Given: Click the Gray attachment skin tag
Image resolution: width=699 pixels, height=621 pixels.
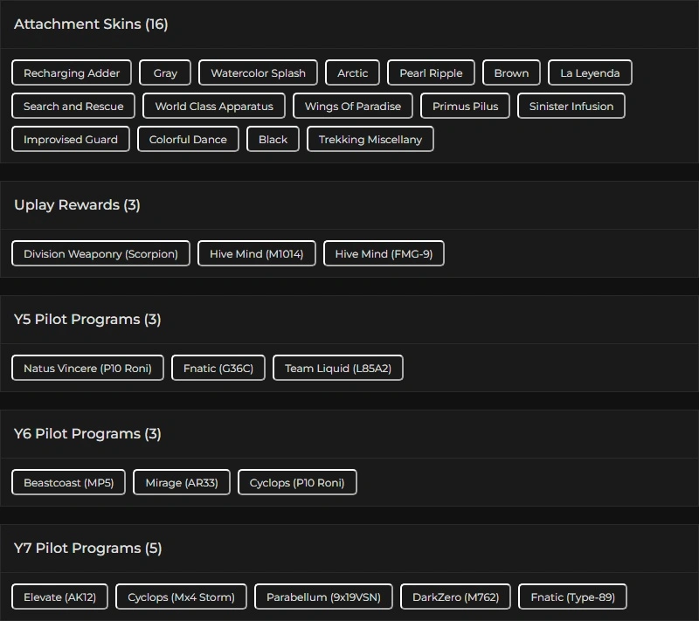Looking at the screenshot, I should pyautogui.click(x=165, y=72).
